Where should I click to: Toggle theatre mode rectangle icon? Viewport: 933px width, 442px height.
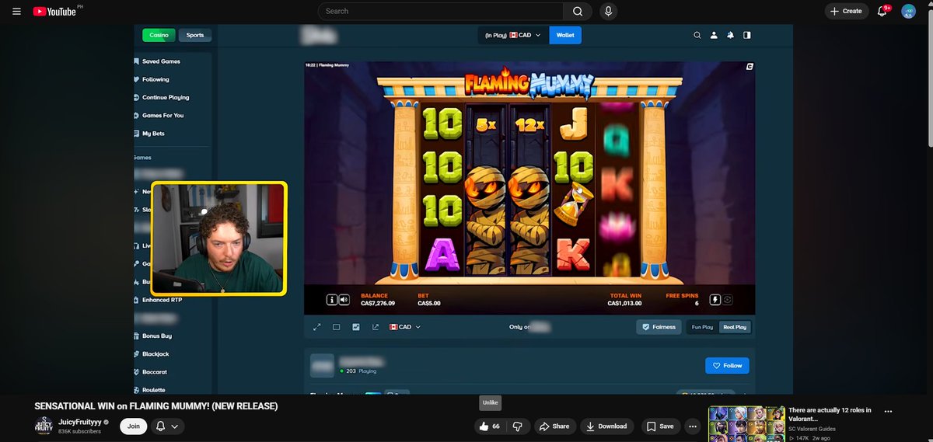click(x=337, y=327)
